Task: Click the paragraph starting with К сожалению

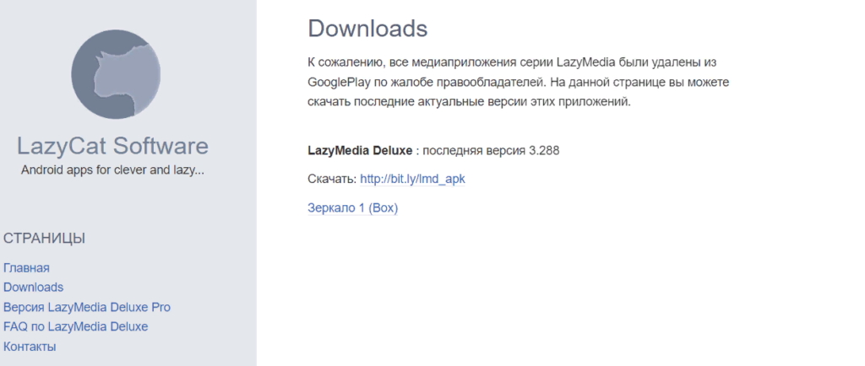Action: pyautogui.click(x=519, y=82)
